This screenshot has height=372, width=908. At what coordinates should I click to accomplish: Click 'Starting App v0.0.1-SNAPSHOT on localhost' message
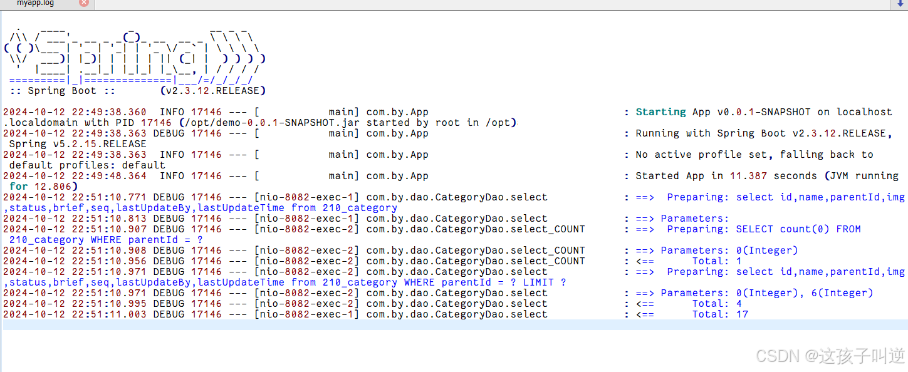tap(764, 112)
